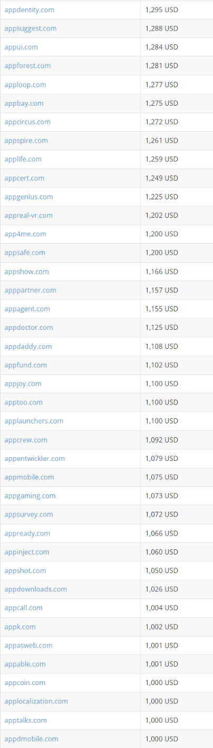
Task: Open applocalization.com listing
Action: click(36, 701)
